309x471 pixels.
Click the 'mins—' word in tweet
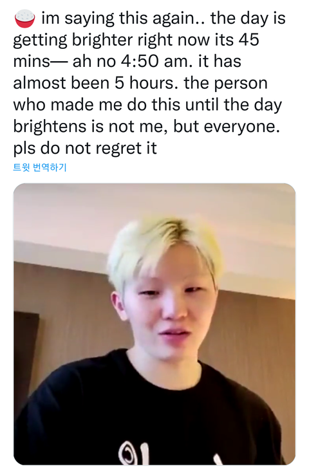41,62
